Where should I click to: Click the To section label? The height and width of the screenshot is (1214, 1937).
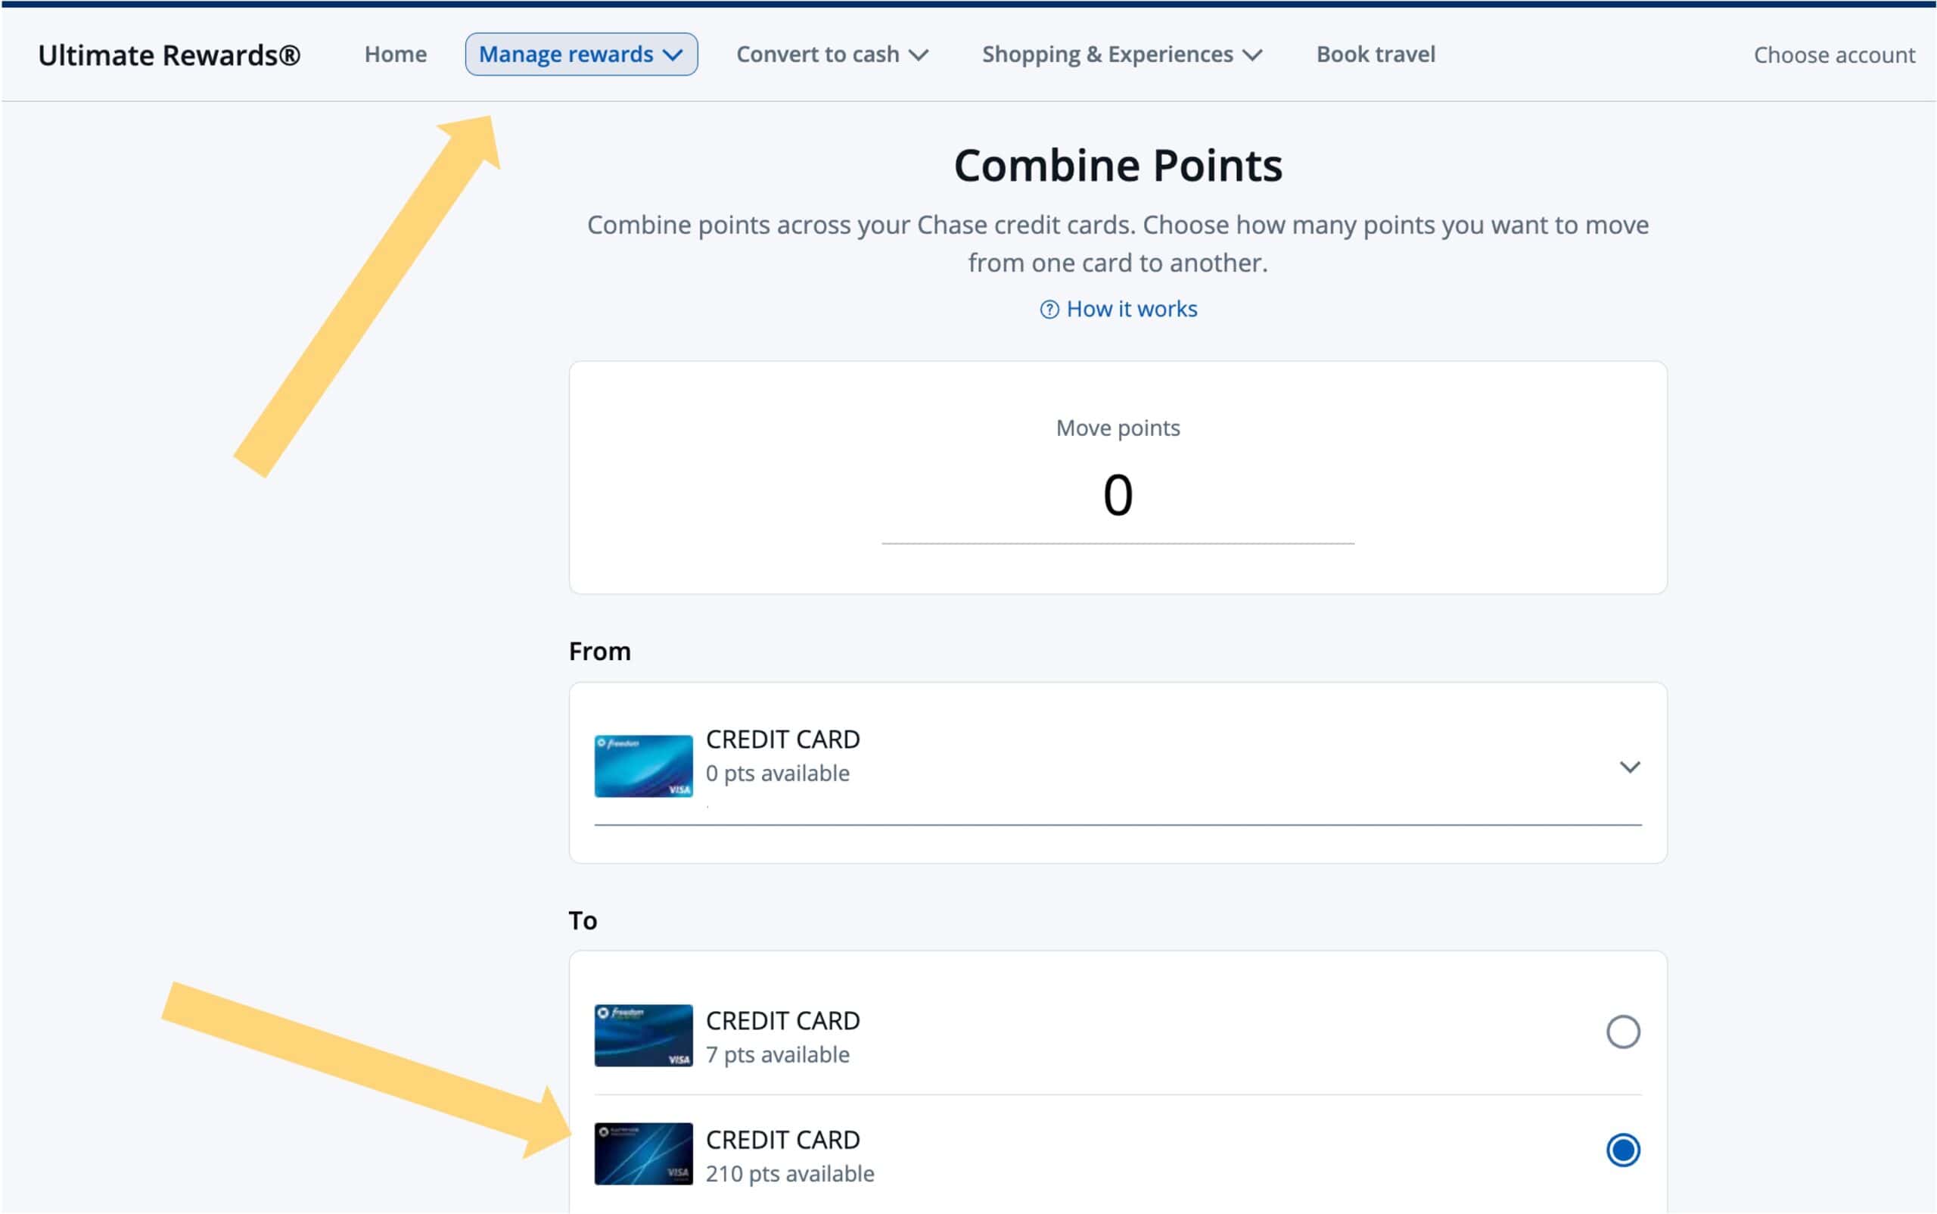point(583,920)
